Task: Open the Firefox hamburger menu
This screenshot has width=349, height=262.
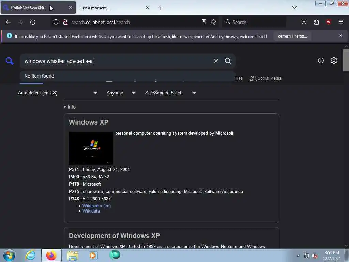Action: (341, 22)
